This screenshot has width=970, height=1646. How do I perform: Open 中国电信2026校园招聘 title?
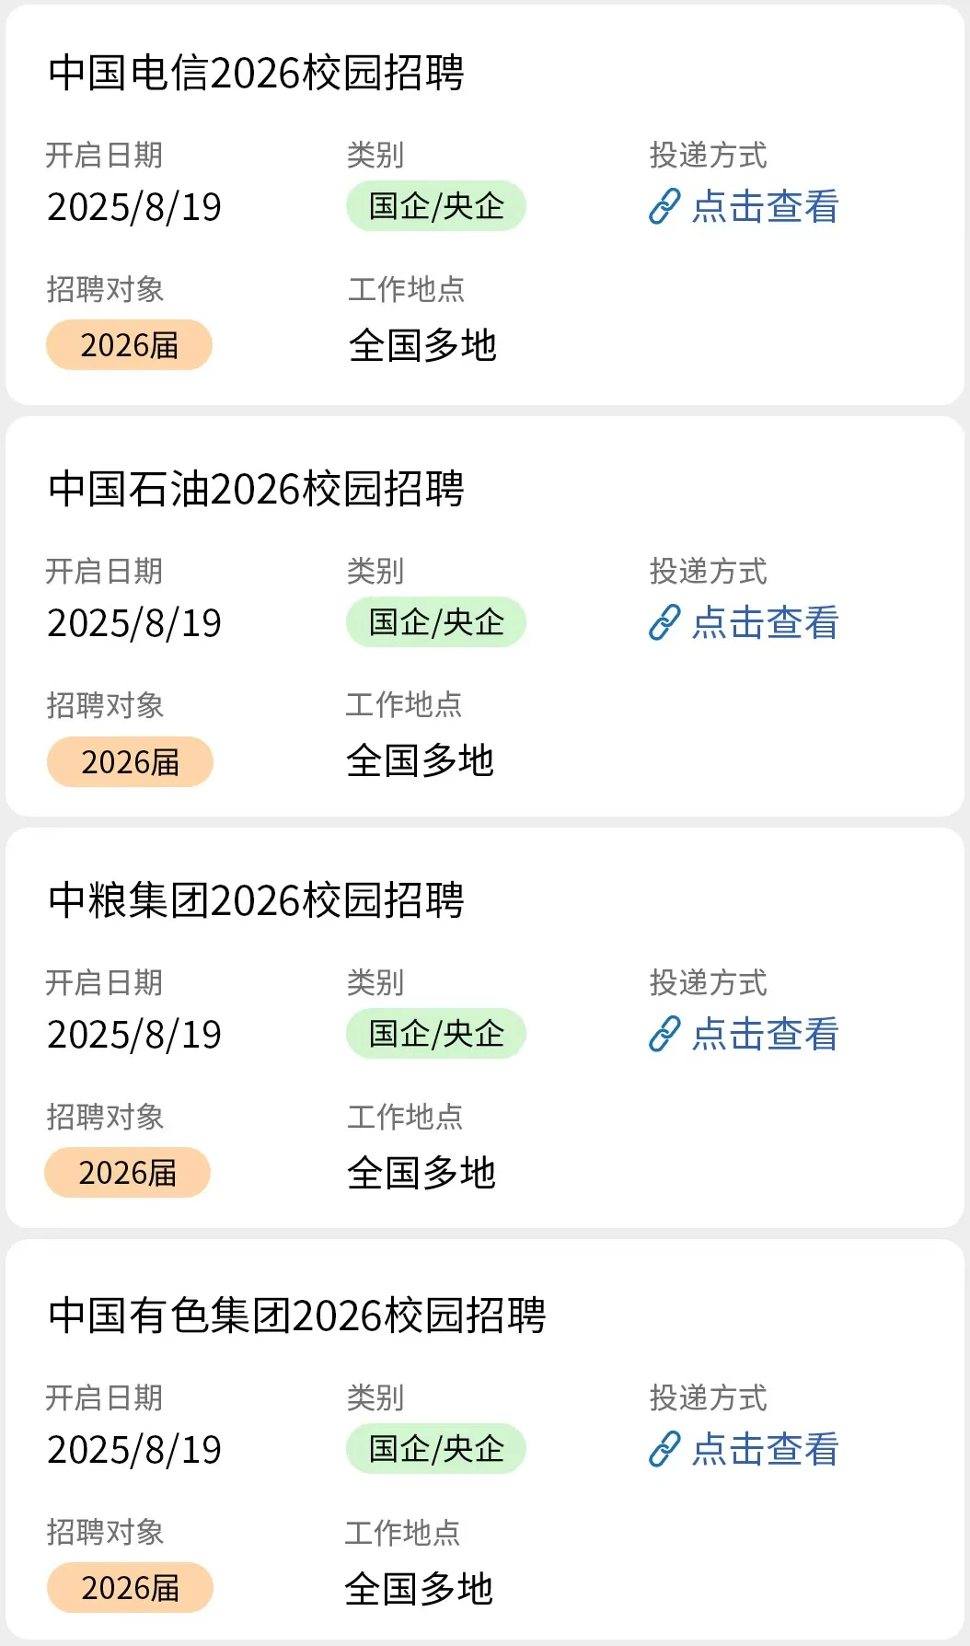(256, 74)
